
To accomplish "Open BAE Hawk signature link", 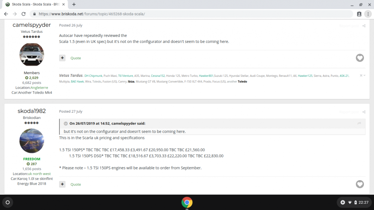I will point(77,82).
